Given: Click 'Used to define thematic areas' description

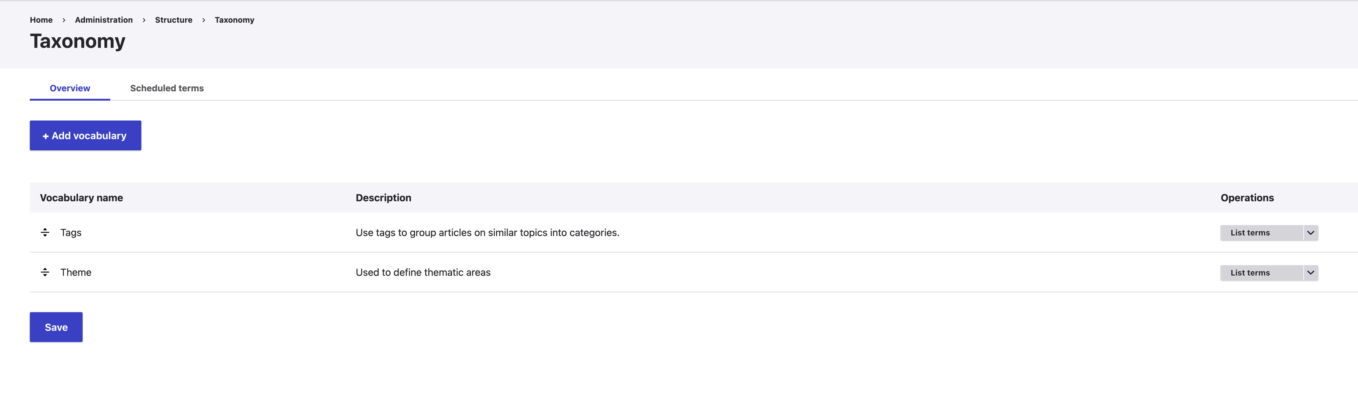Looking at the screenshot, I should [423, 272].
